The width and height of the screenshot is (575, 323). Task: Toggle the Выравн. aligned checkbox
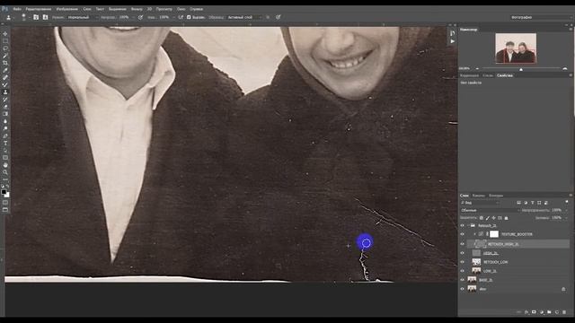click(189, 17)
